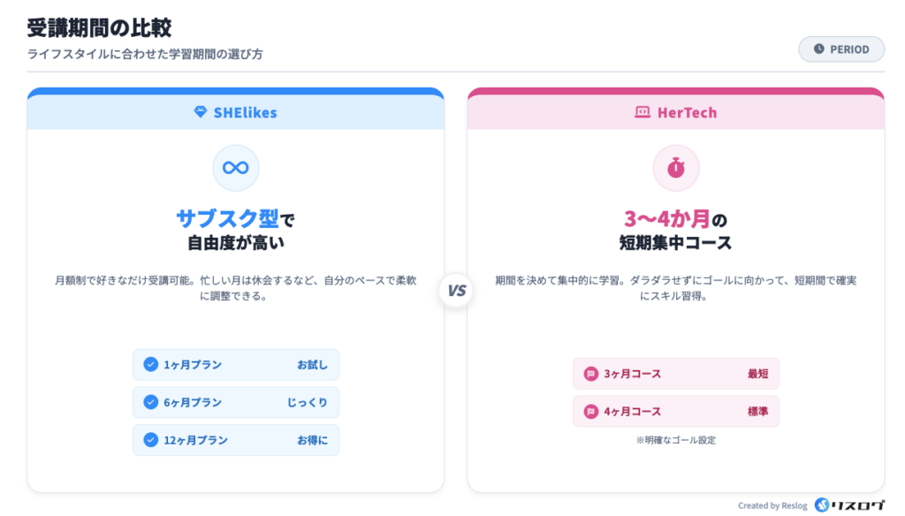Click the VS circle in center
Viewport: 905px width, 516px height.
456,291
